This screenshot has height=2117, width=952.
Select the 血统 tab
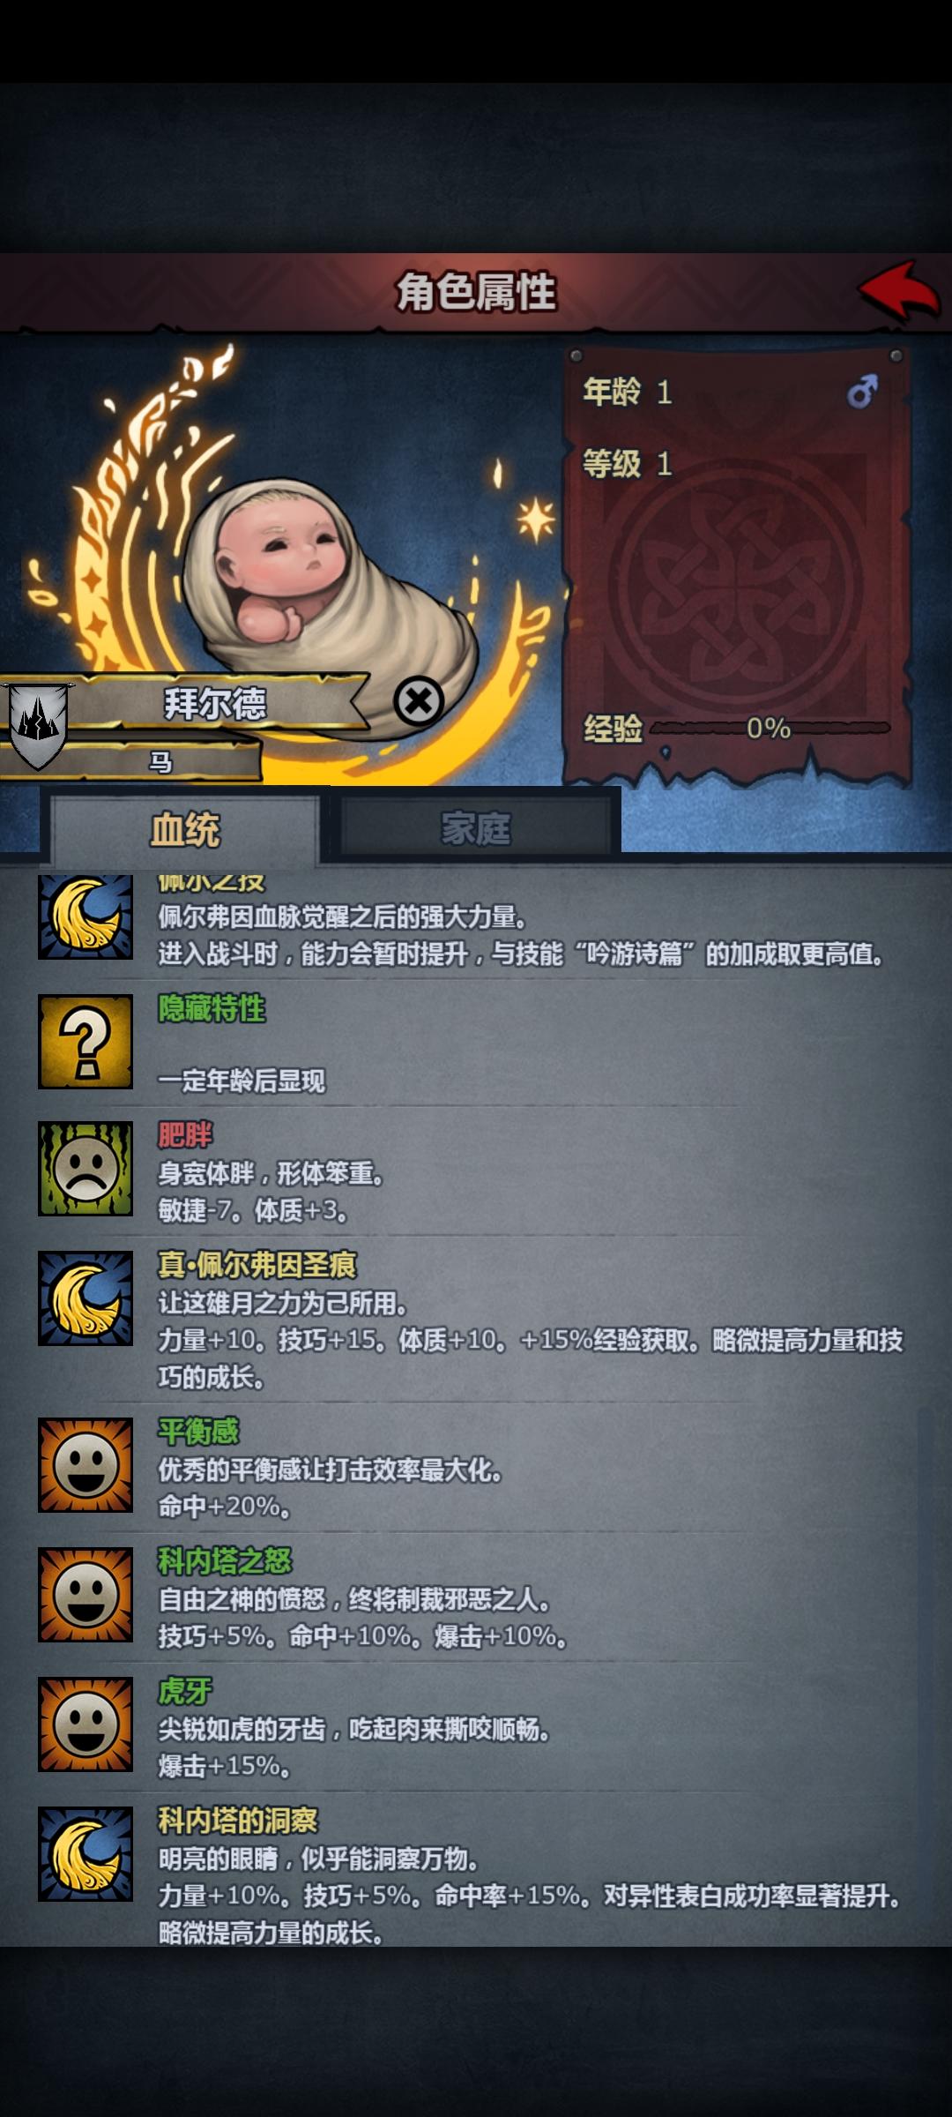[x=185, y=830]
